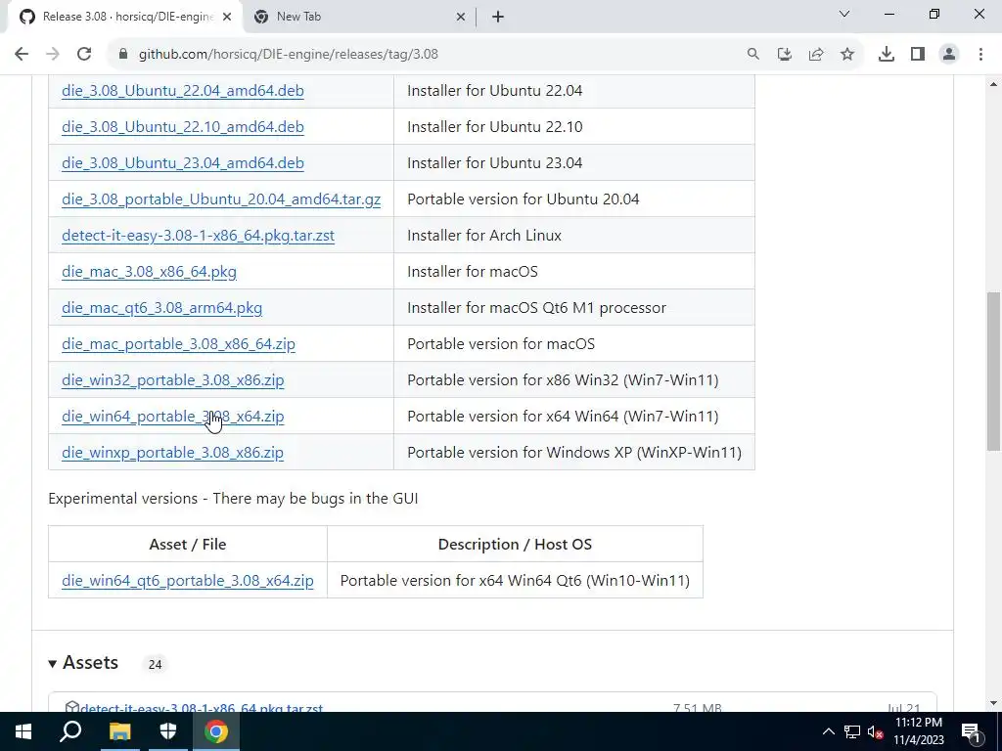Click the page vertical scrollbar thumb

click(x=993, y=371)
